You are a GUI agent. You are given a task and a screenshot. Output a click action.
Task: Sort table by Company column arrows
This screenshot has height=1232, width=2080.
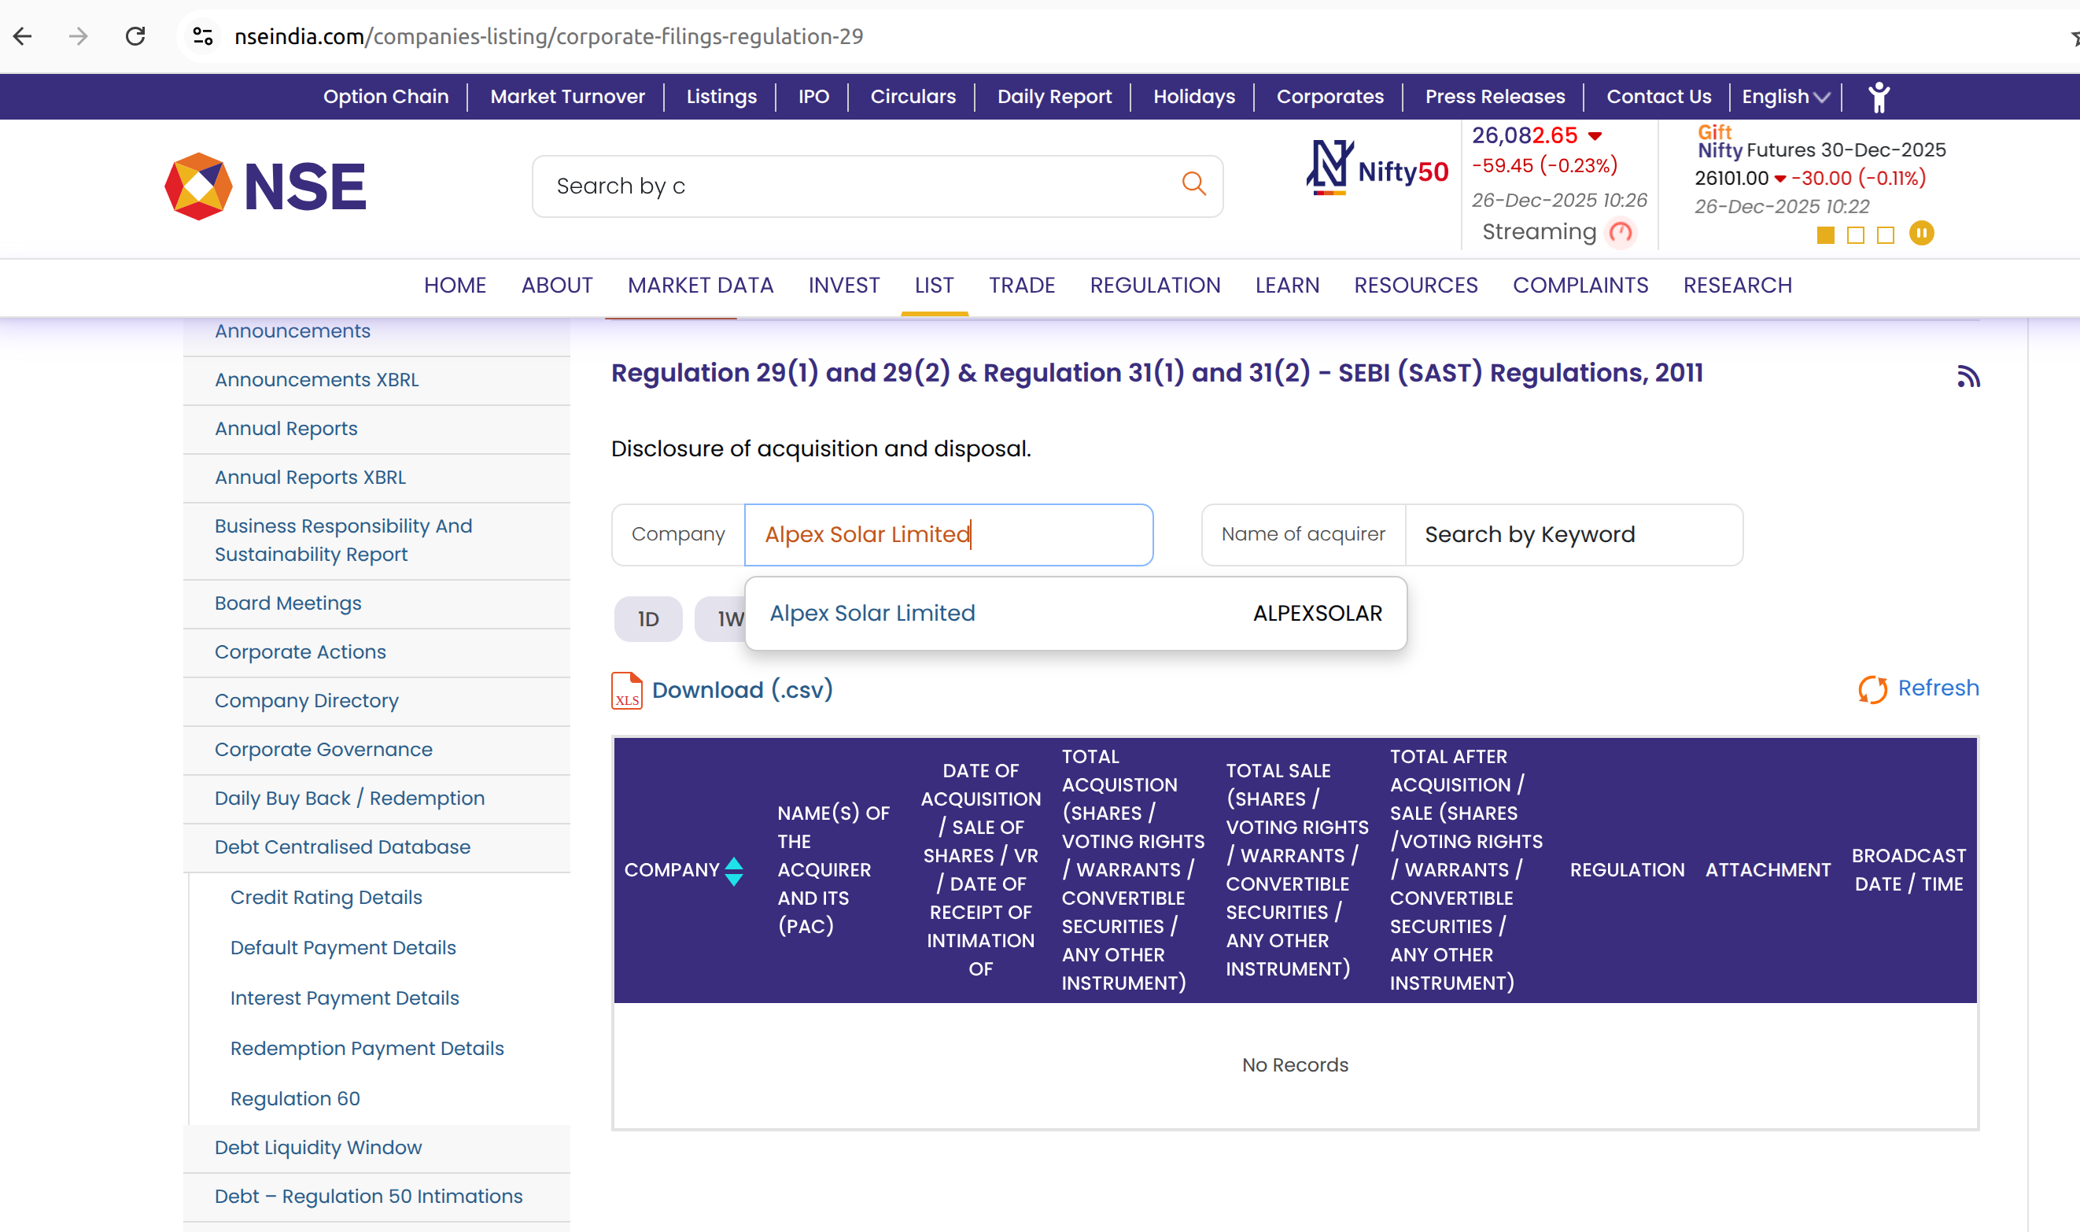point(734,872)
